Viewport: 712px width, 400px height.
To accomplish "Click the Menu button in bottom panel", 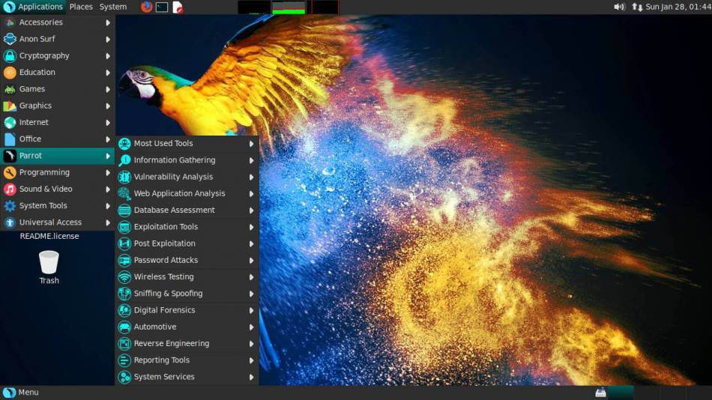I will [x=21, y=393].
